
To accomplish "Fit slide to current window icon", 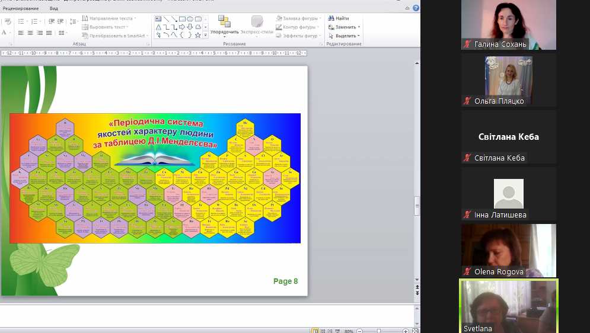I will pyautogui.click(x=415, y=331).
